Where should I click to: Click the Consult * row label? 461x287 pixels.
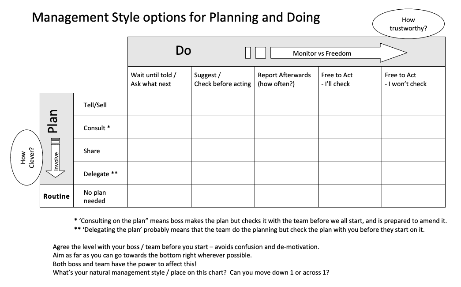click(x=97, y=128)
